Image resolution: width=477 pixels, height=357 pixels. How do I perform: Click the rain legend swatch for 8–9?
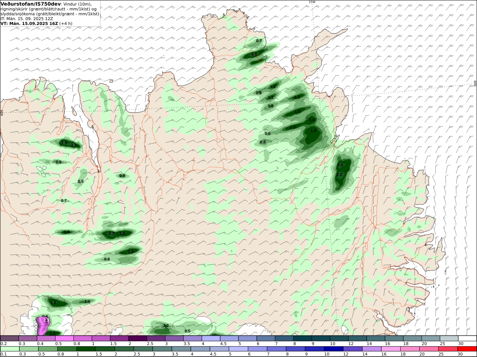[x=296, y=349]
